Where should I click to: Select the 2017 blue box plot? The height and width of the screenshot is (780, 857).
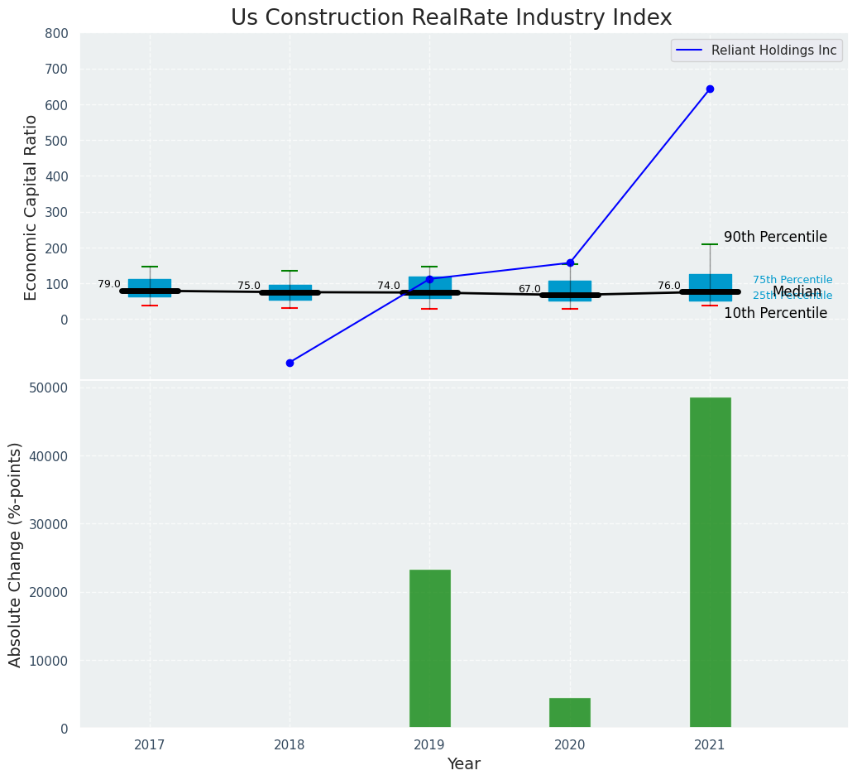pos(150,286)
